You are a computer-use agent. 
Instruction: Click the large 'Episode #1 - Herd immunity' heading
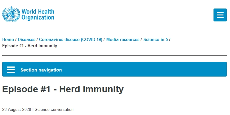[63, 89]
